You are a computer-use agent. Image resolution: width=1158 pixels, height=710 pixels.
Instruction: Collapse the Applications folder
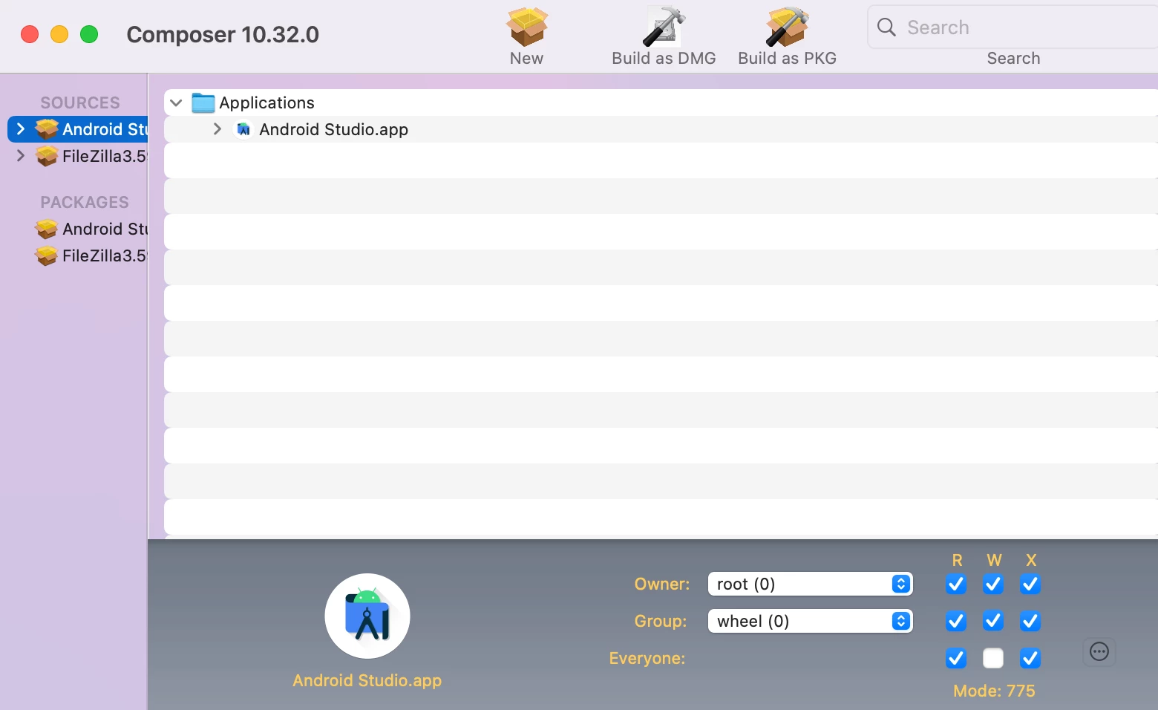[176, 102]
